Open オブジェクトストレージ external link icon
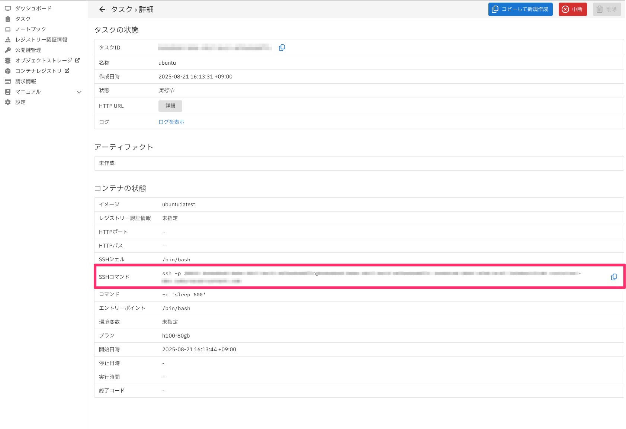 [x=77, y=60]
